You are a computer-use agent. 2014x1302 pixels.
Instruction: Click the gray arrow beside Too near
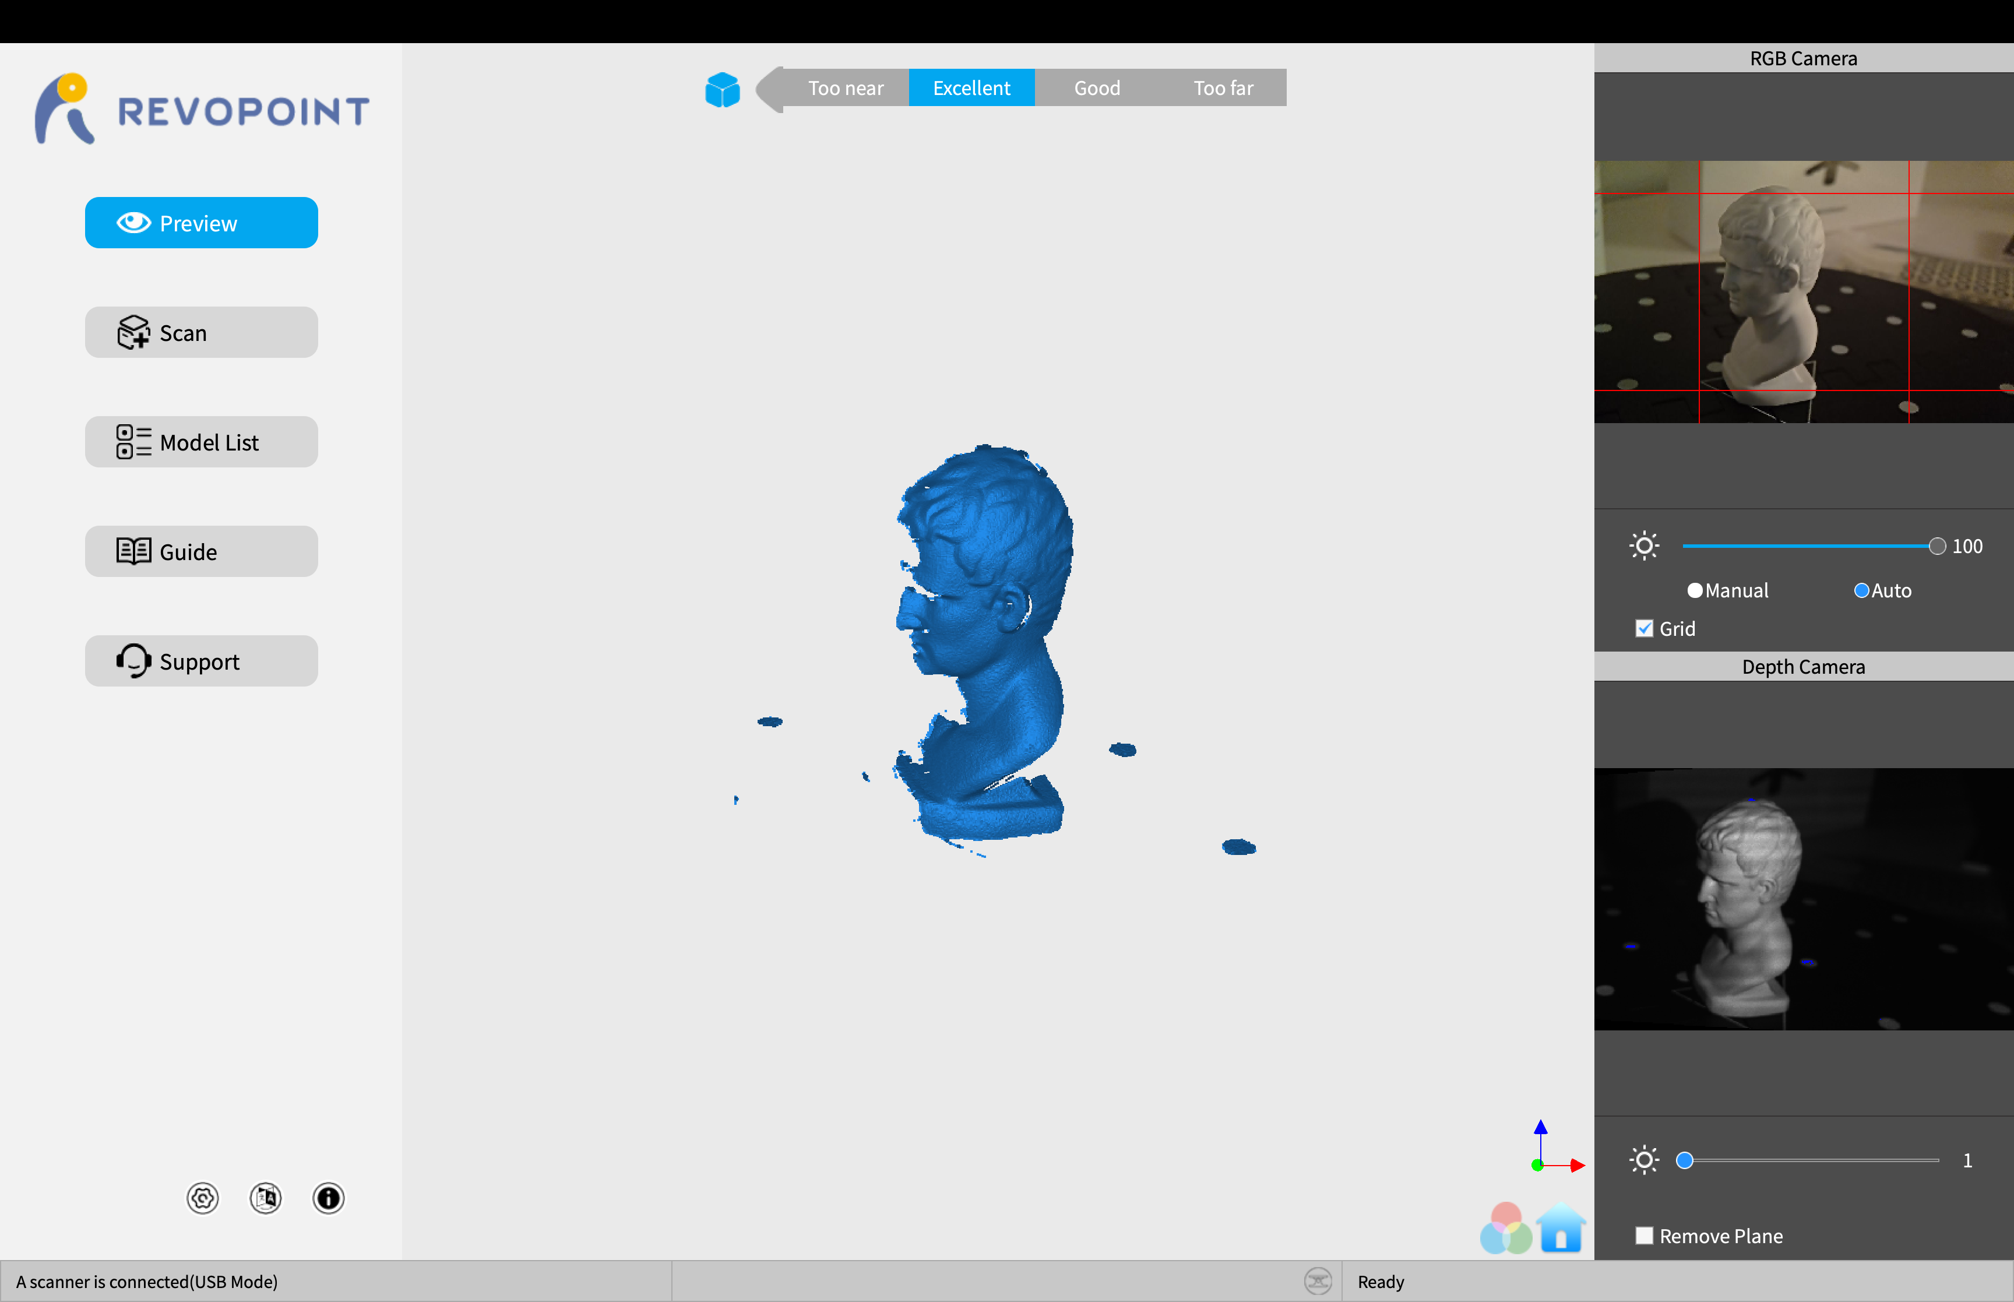[770, 89]
